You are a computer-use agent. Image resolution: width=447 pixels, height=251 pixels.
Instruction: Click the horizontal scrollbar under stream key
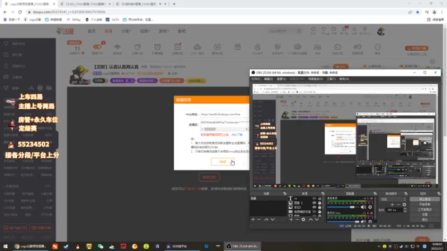point(225,129)
